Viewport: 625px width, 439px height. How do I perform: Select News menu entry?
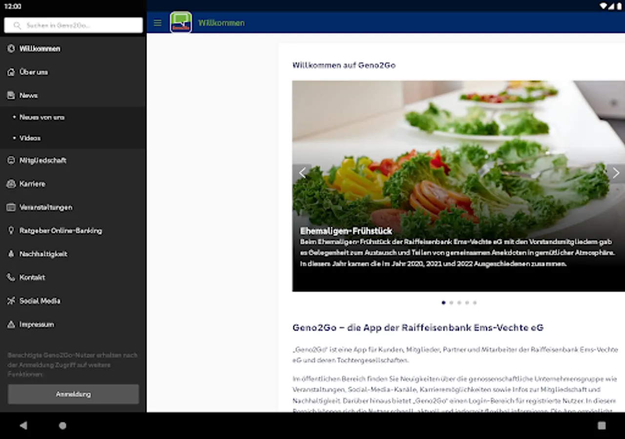click(x=73, y=95)
